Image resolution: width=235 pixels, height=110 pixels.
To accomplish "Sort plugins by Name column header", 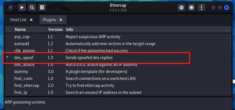I will click(30, 30).
